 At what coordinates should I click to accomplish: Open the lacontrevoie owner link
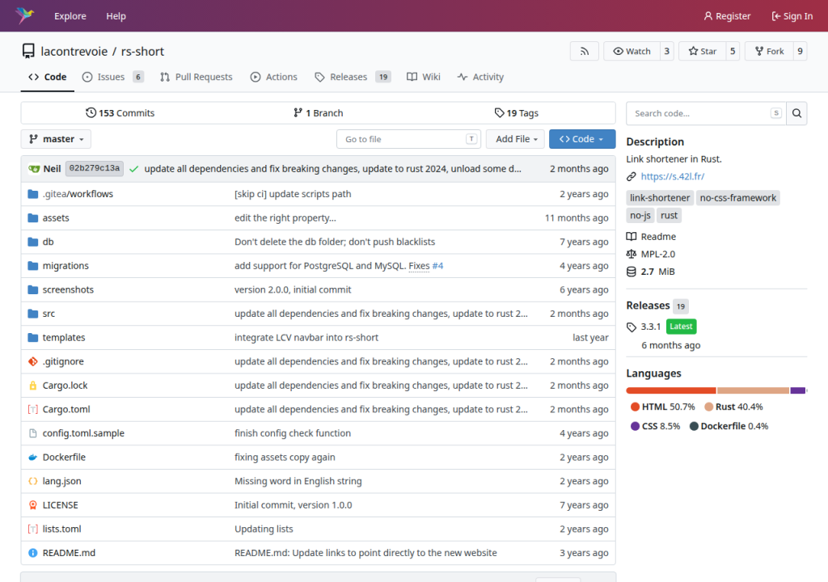(x=74, y=51)
